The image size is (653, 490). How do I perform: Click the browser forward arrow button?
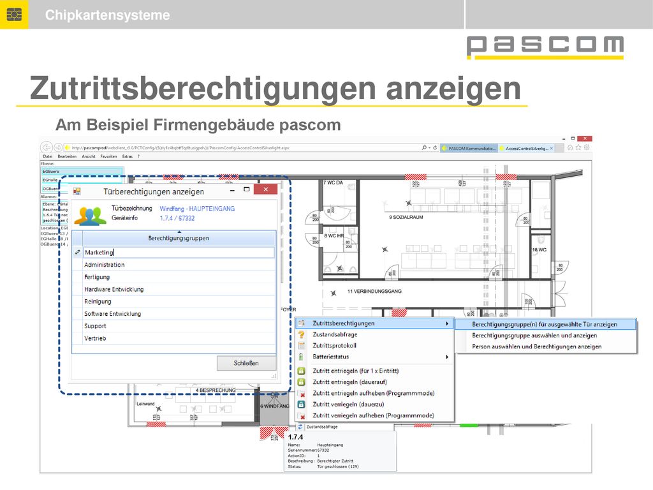pyautogui.click(x=58, y=147)
